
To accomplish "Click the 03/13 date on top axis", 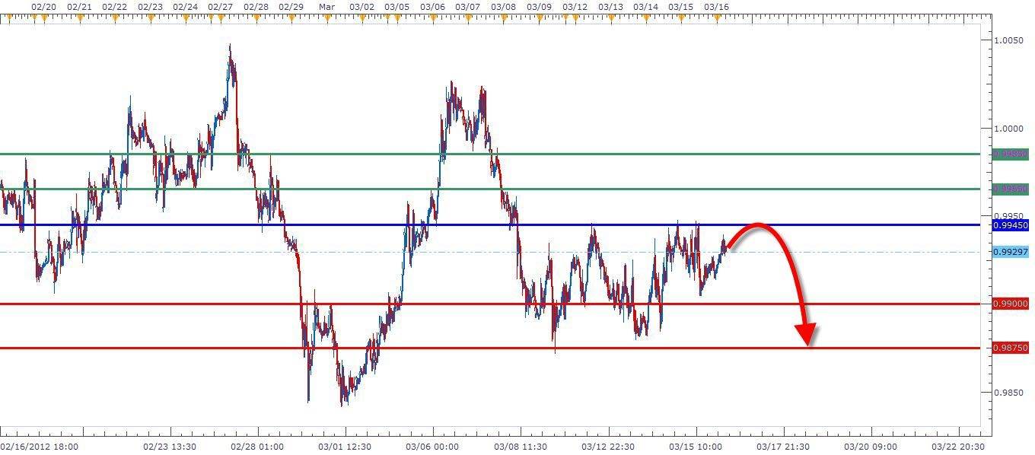I will coord(610,6).
